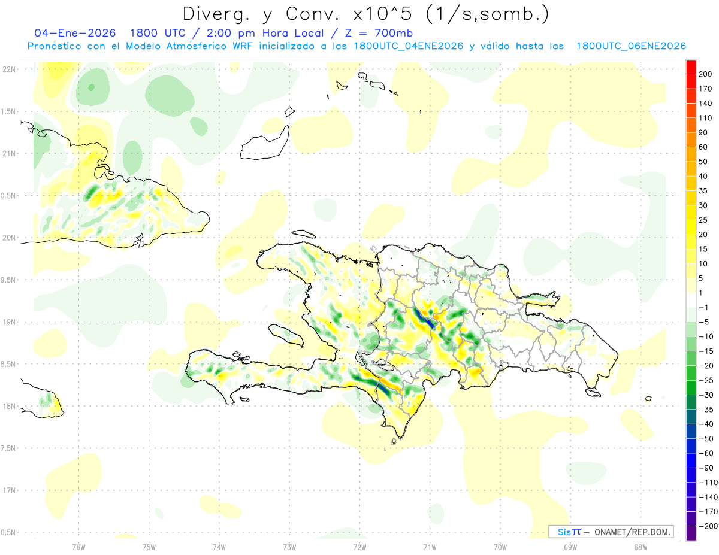719x555 pixels.
Task: Click the 69W longitude label
Action: 570,547
